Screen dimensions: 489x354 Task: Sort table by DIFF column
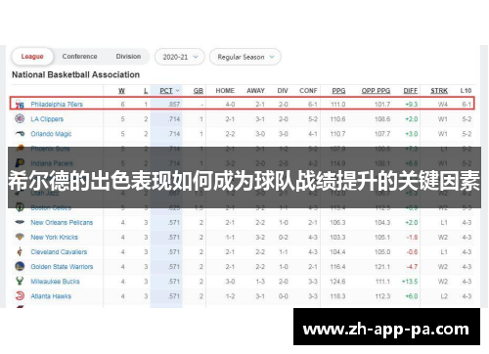click(x=411, y=91)
